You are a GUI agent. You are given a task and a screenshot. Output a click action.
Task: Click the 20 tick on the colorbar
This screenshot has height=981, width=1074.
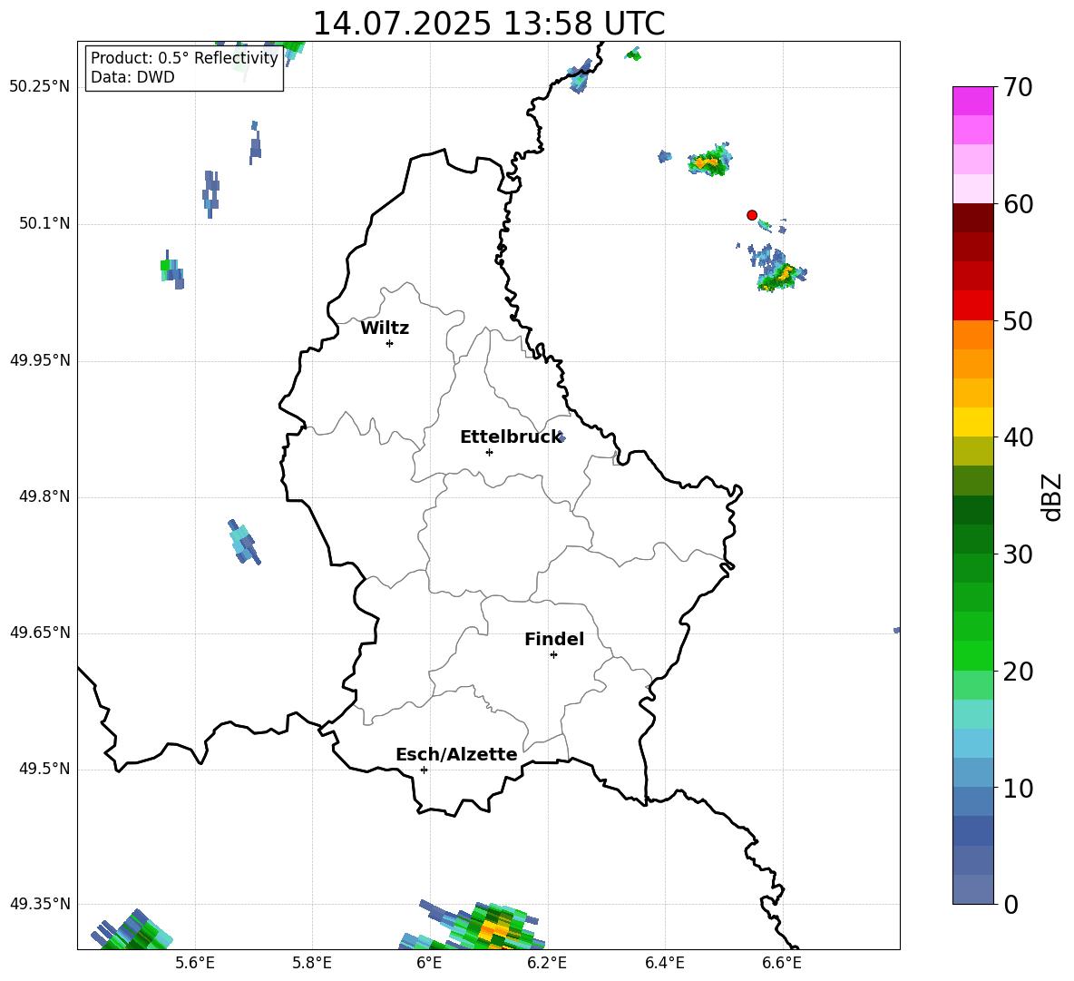coord(1018,672)
